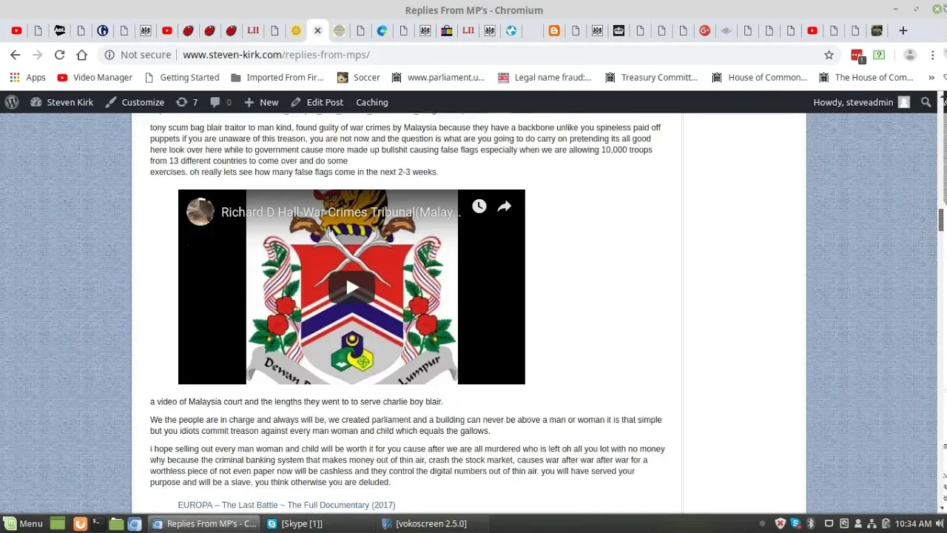Open the Steven Kirk site dashboard menu

coord(62,102)
